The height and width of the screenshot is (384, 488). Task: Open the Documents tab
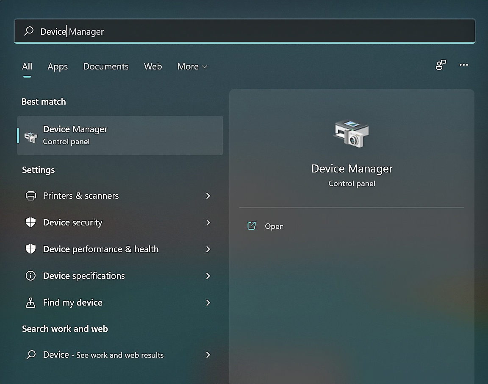(106, 67)
